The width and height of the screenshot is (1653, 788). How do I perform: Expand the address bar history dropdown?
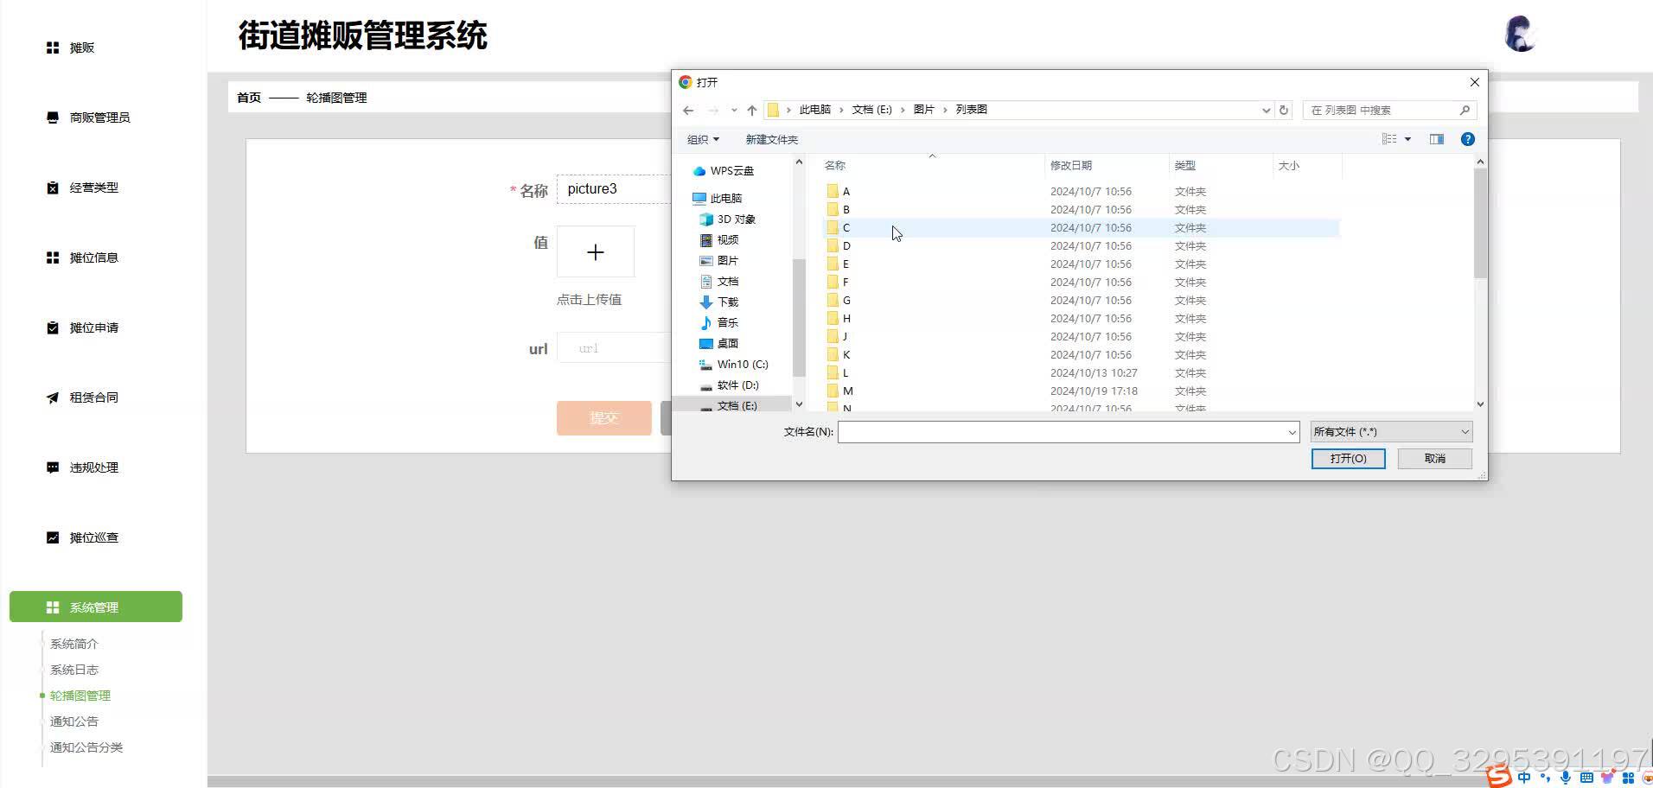coord(1266,110)
